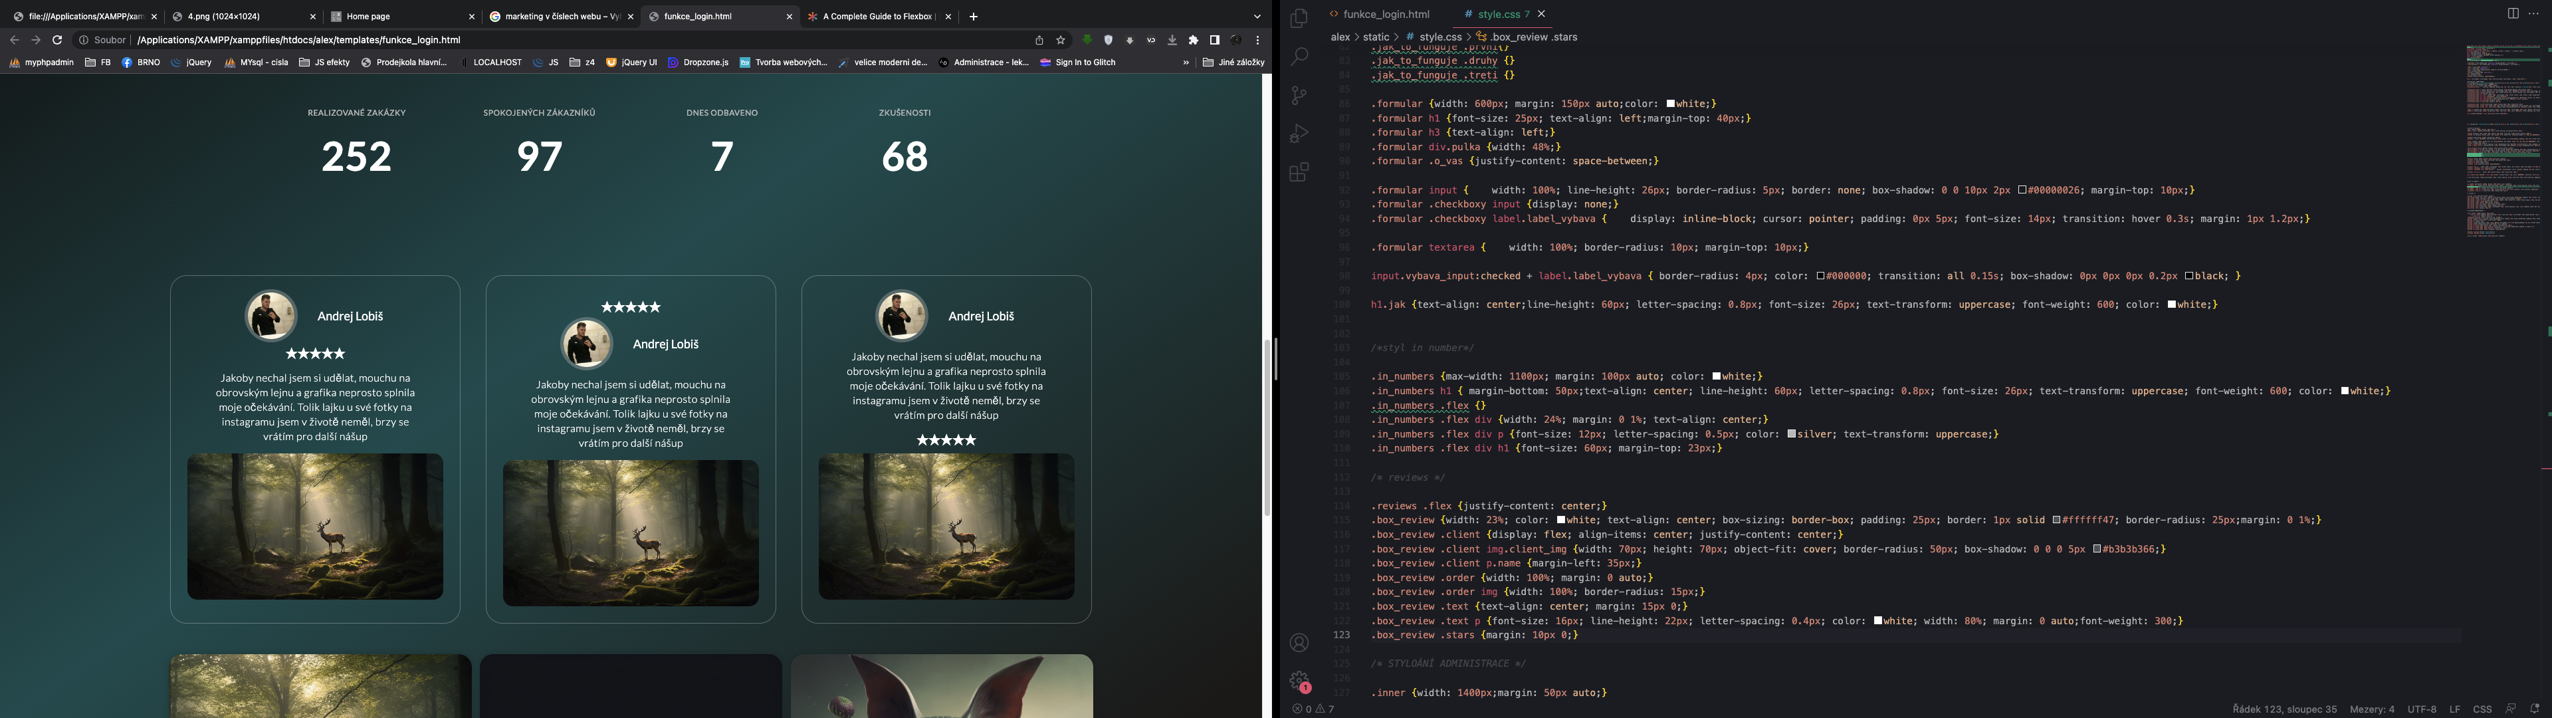Image resolution: width=2552 pixels, height=718 pixels.
Task: Open Chrome extensions puzzle icon
Action: pos(1193,41)
